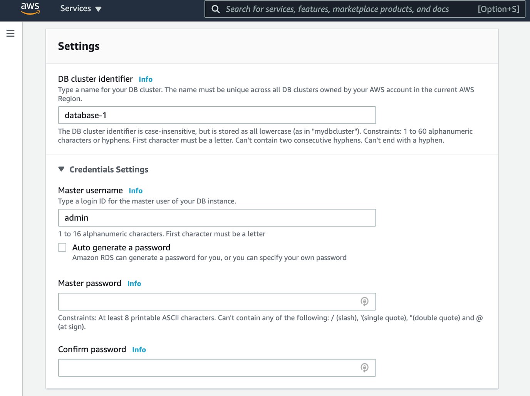Click the Services dropdown chevron
Screen dimensions: 530x396
98,8
